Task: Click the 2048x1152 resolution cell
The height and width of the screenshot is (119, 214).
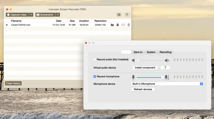Action: (x=100, y=25)
